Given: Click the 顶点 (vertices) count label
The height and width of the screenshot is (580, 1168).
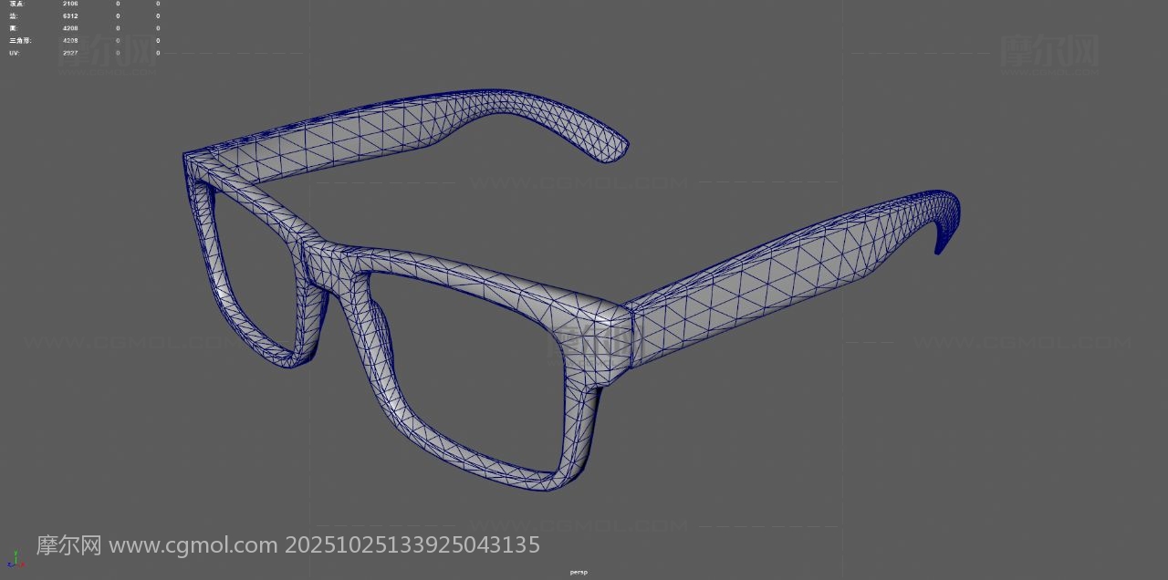Looking at the screenshot, I should [x=16, y=4].
